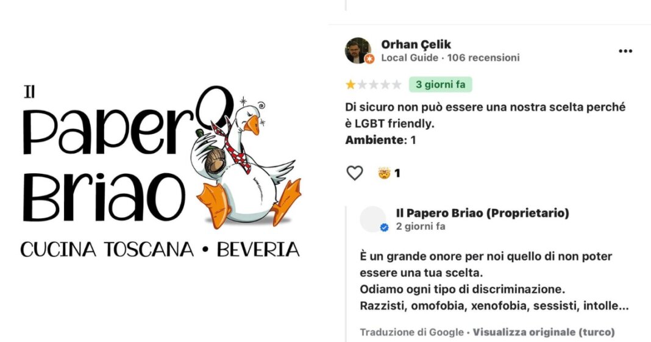Viewport: 651px width, 342px height.
Task: Click the exploding head emoji reaction
Action: 385,173
